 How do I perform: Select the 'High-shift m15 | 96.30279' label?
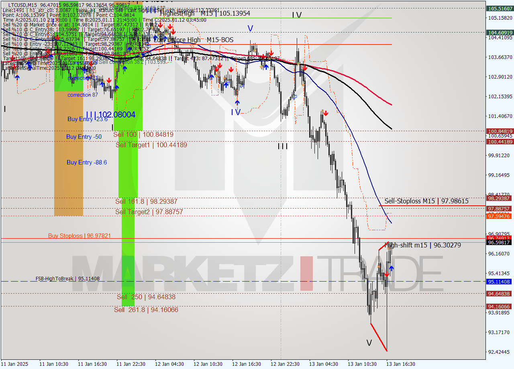(422, 245)
